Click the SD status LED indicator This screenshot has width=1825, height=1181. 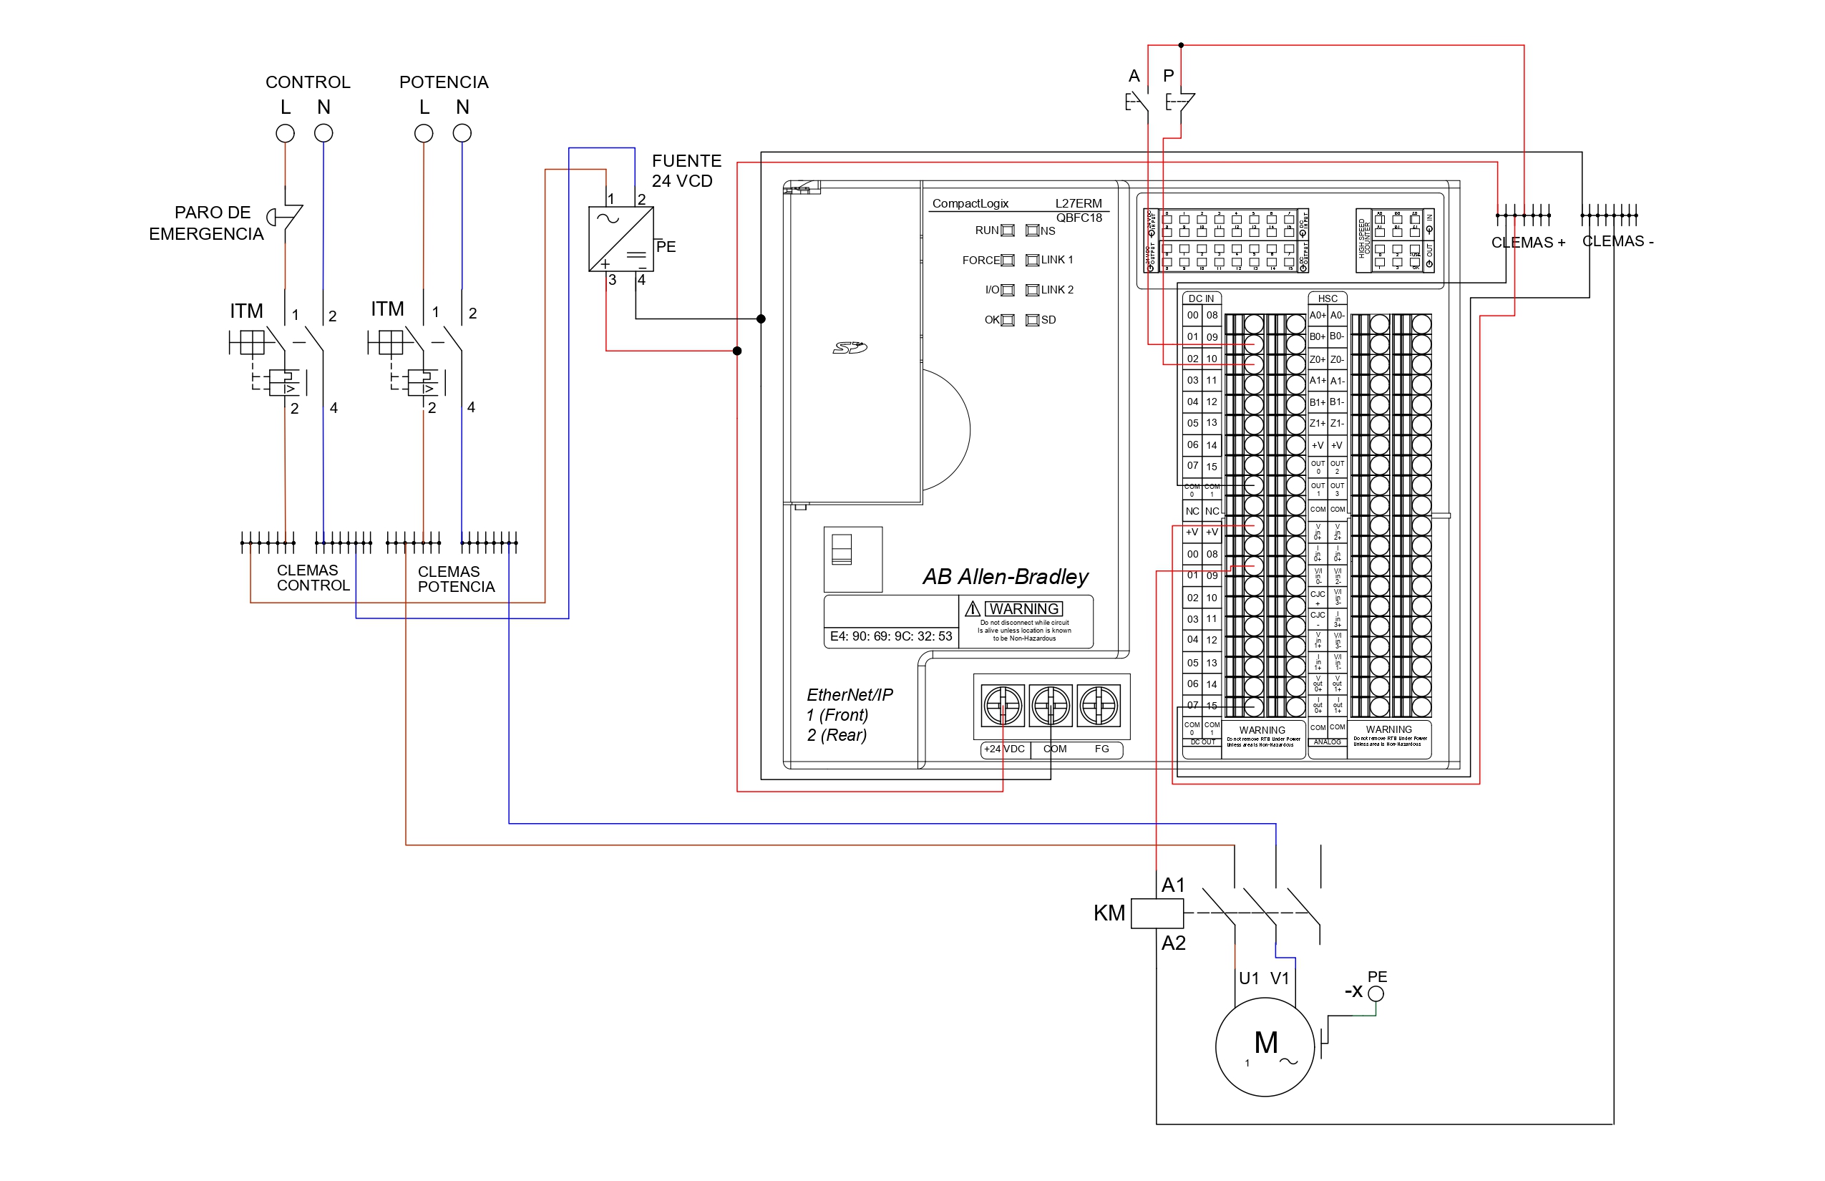point(1032,321)
